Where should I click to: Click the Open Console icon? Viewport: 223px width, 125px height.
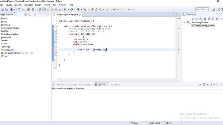(211, 85)
